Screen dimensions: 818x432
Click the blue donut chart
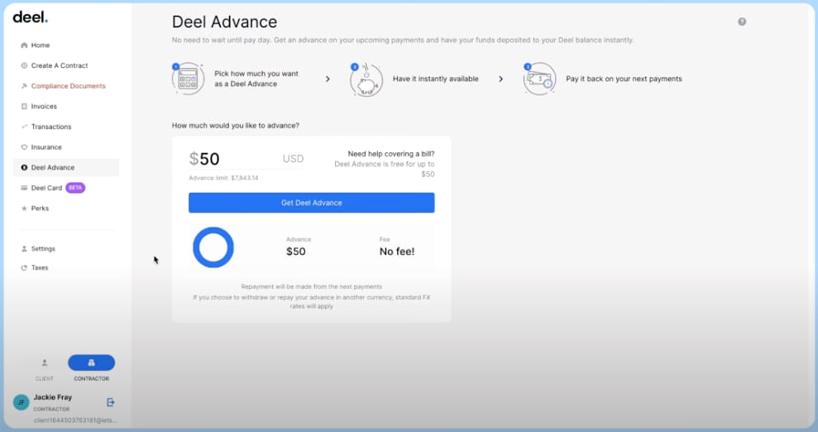pos(213,247)
